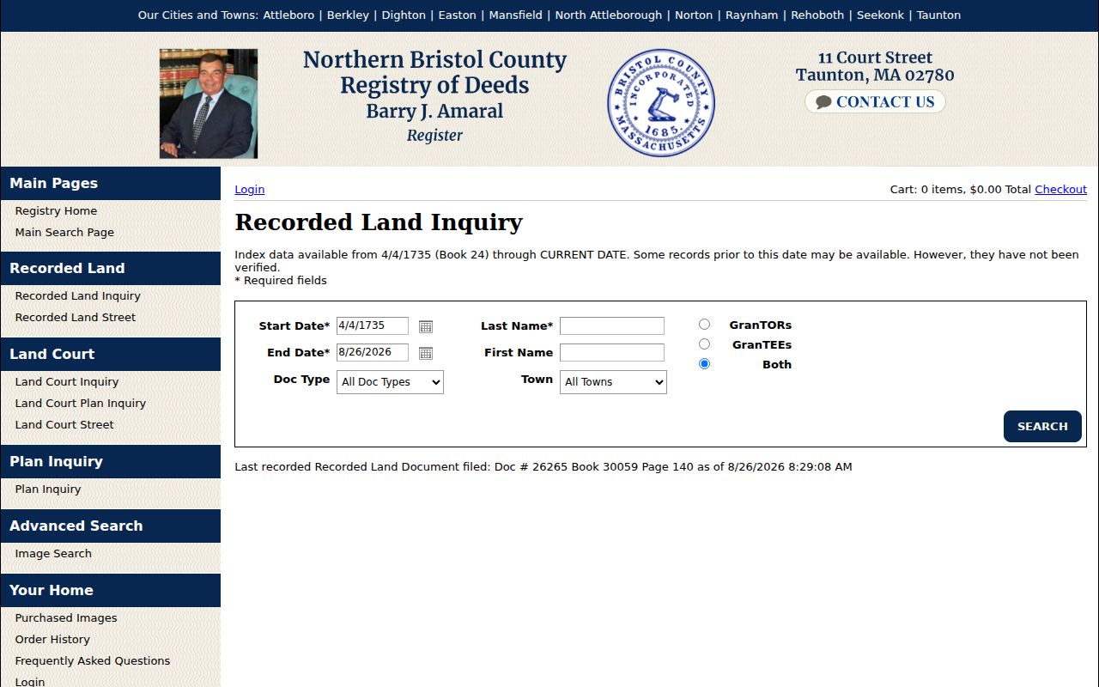The height and width of the screenshot is (687, 1099).
Task: Open the End Date calendar picker icon
Action: point(426,353)
